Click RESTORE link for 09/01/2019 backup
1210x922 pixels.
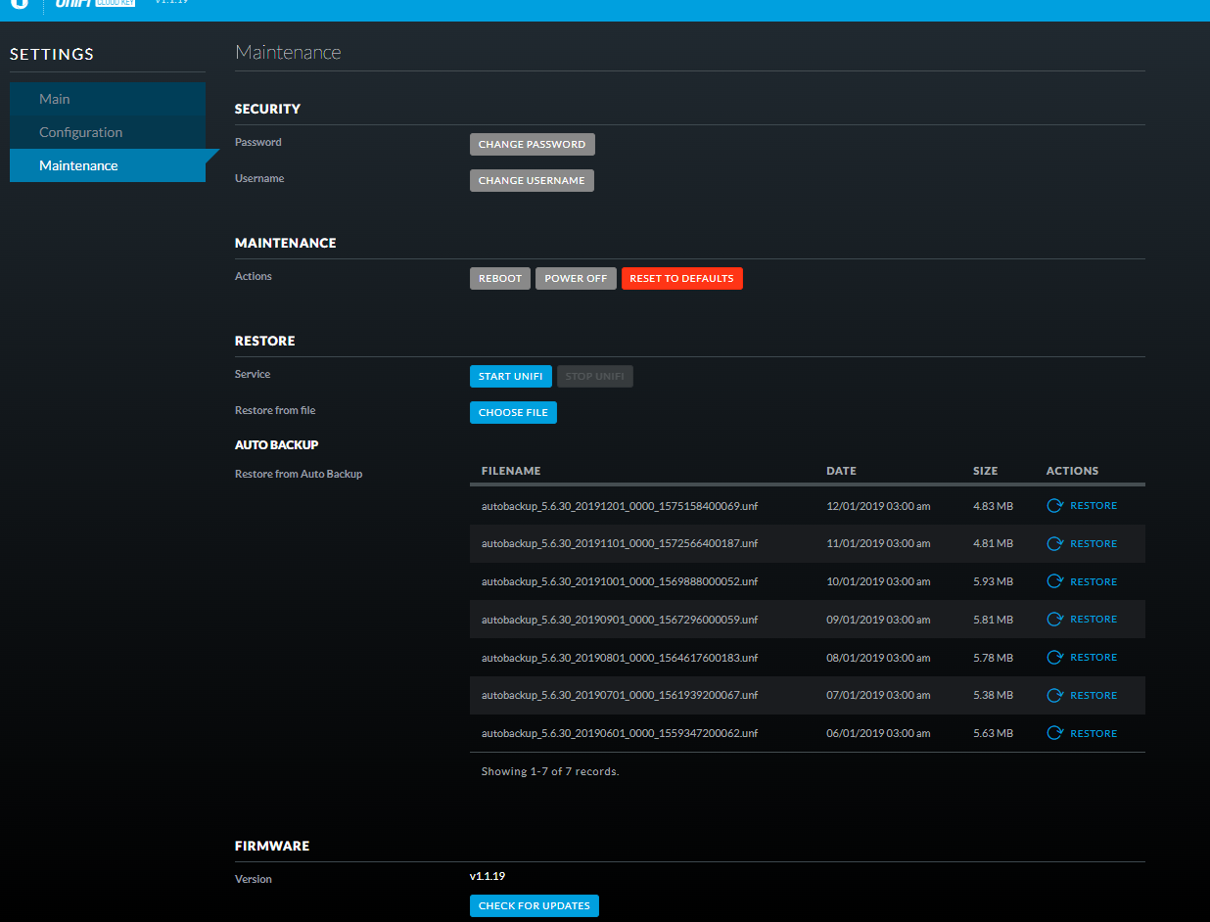[1094, 620]
